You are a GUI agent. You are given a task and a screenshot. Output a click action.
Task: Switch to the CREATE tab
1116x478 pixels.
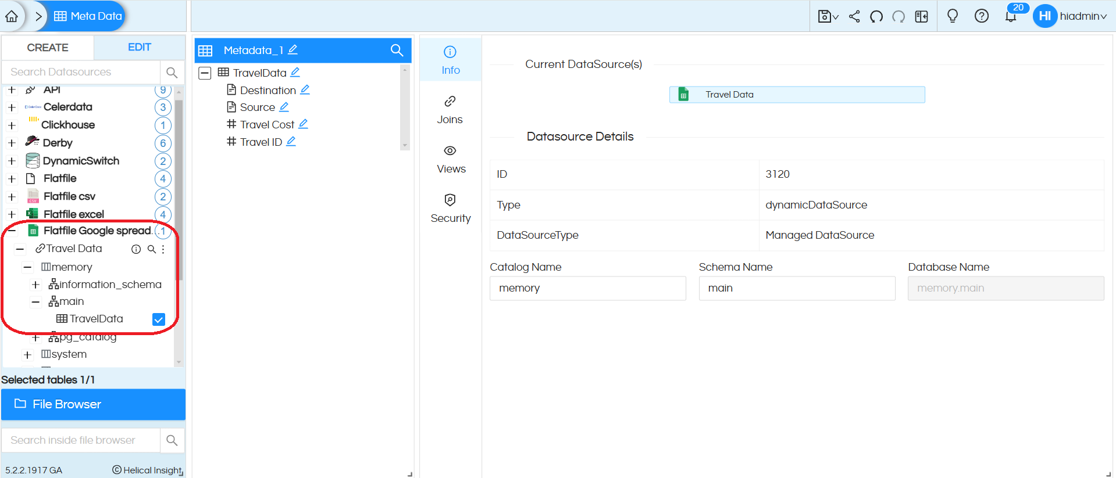click(x=48, y=48)
